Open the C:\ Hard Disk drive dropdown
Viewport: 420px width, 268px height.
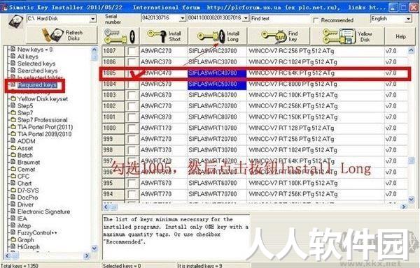pyautogui.click(x=92, y=19)
